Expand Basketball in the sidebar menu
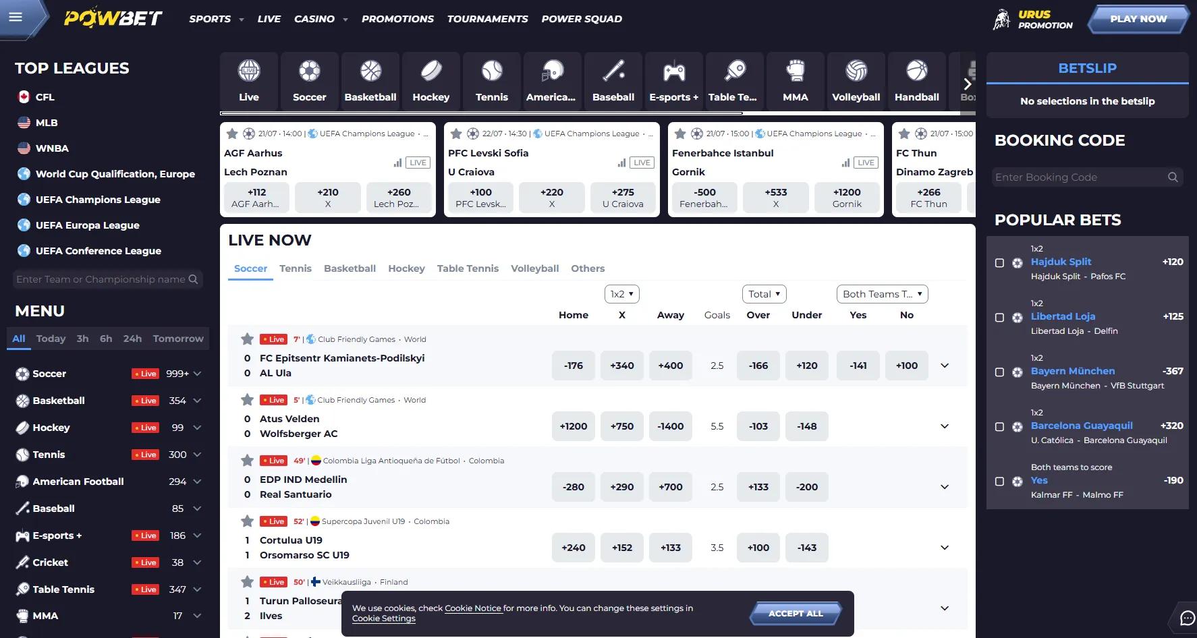Viewport: 1197px width, 638px height. pyautogui.click(x=197, y=401)
